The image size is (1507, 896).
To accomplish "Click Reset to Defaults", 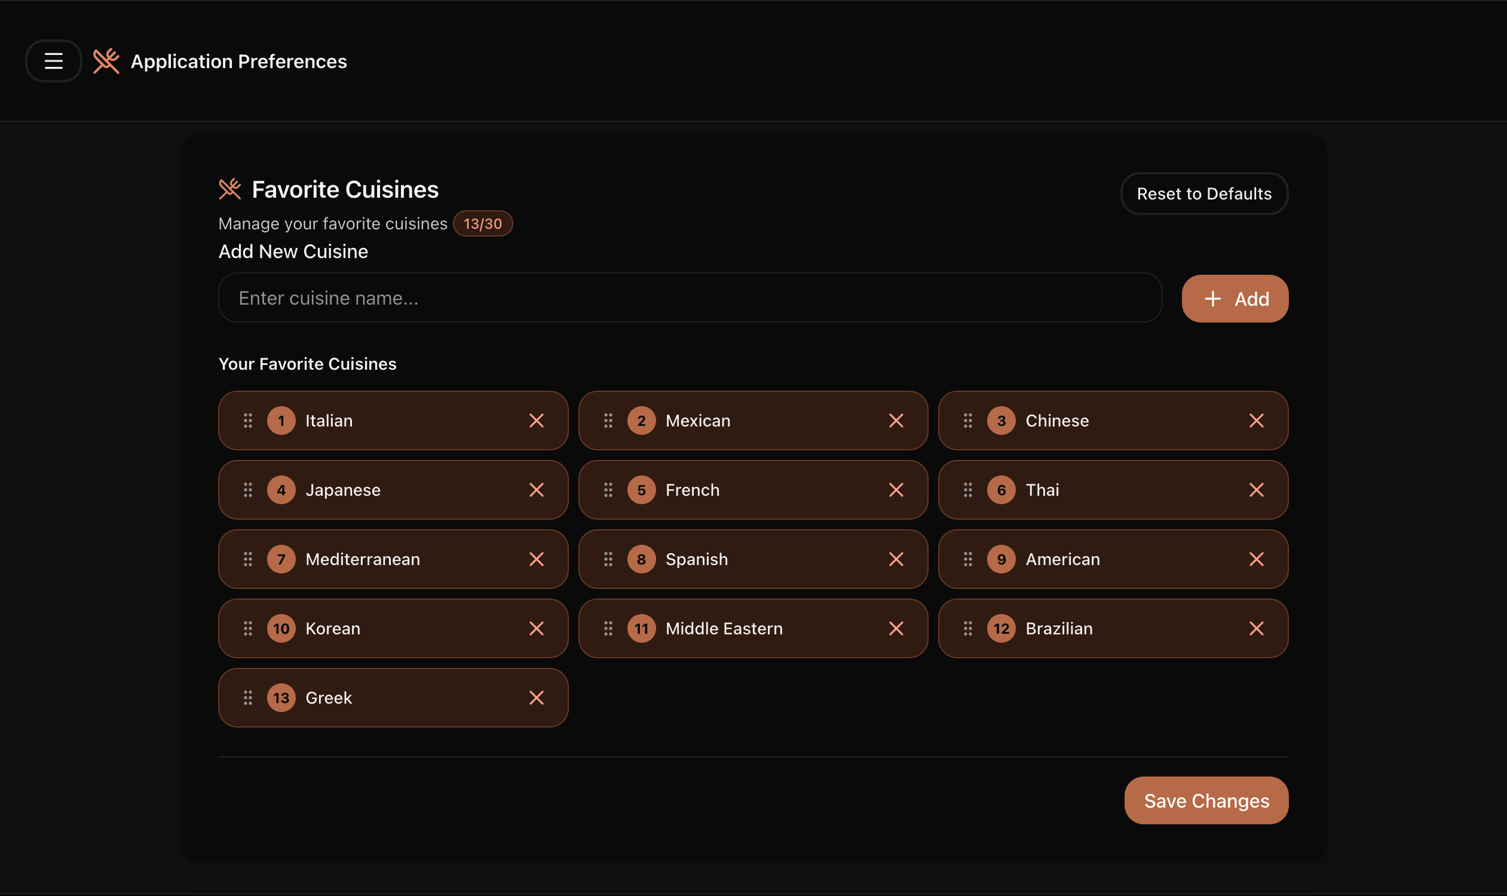I will coord(1203,193).
